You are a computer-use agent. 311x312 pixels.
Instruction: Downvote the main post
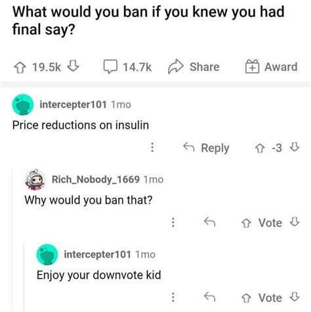(x=73, y=66)
